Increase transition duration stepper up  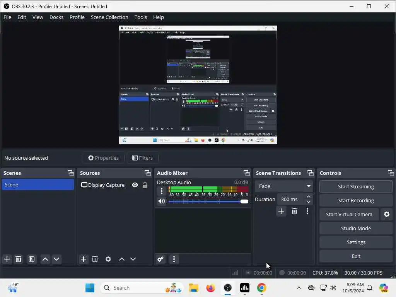[x=308, y=196]
